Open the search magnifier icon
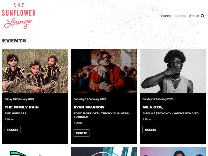The width and height of the screenshot is (208, 156). pos(203,16)
